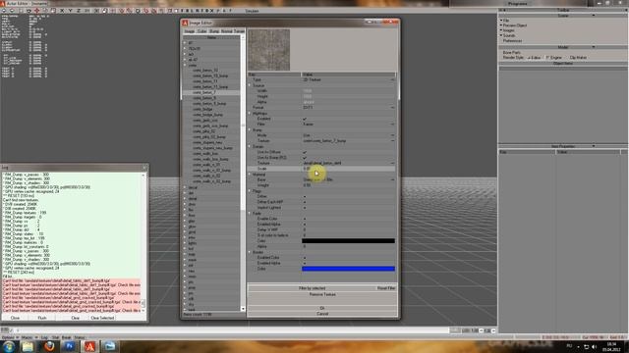
Task: Confirm with the Ok button
Action: [322, 308]
